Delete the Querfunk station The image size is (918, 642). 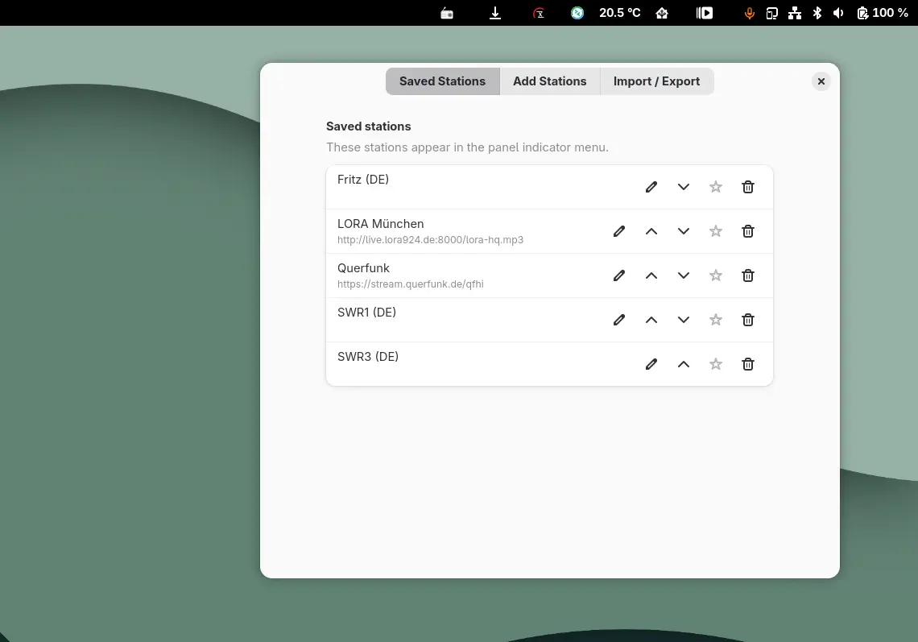(x=748, y=275)
